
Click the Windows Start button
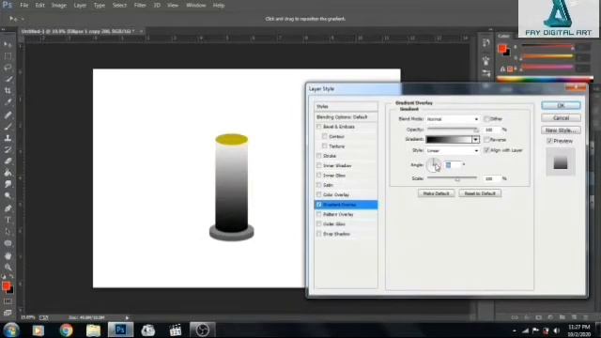(11, 330)
